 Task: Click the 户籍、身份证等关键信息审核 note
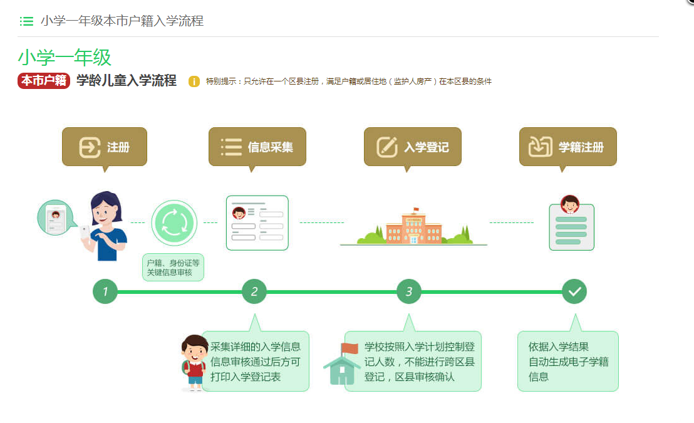tap(173, 268)
